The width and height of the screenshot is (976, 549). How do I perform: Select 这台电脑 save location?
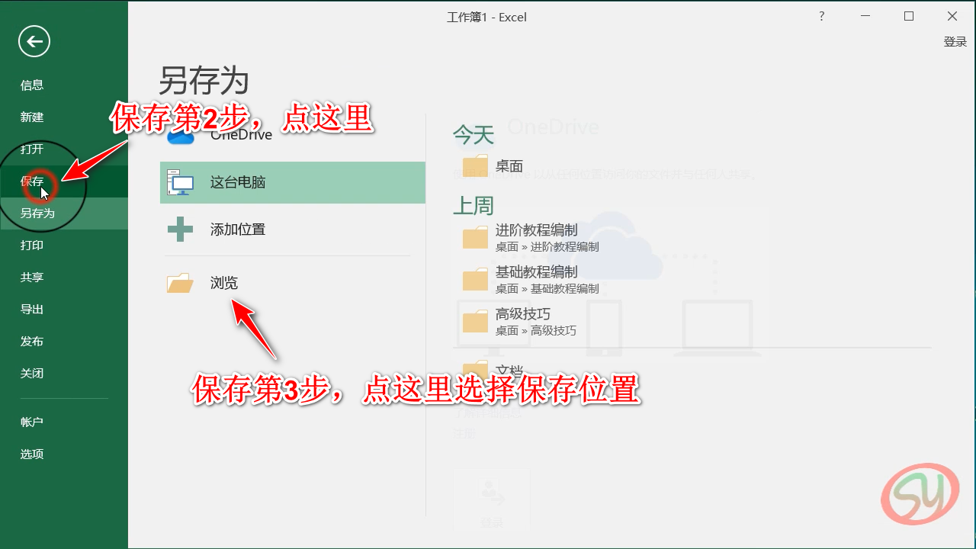click(293, 182)
